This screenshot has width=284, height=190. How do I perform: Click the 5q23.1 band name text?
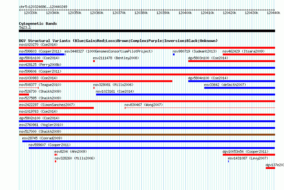[25, 27]
